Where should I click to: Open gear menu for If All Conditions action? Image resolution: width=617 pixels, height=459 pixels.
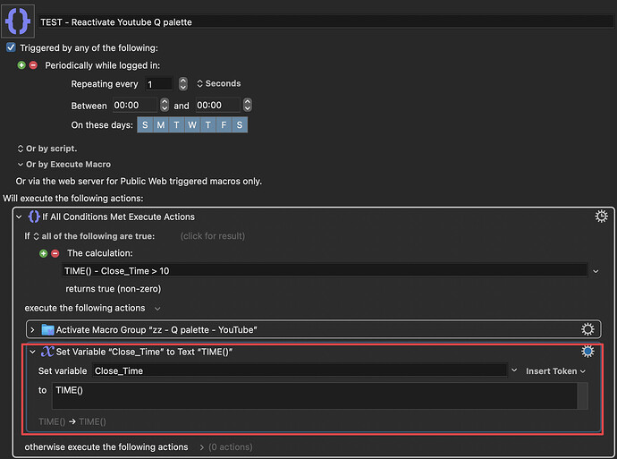602,217
